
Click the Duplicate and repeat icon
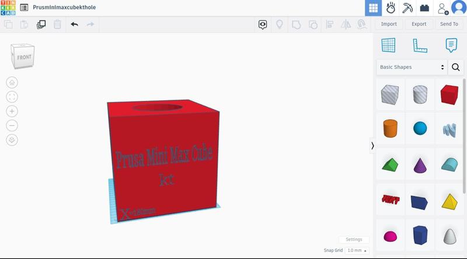(41, 24)
